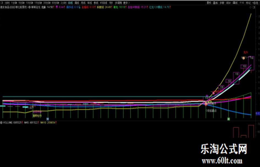Click the tallest rightmost volume bar
The image size is (260, 167).
251,131
